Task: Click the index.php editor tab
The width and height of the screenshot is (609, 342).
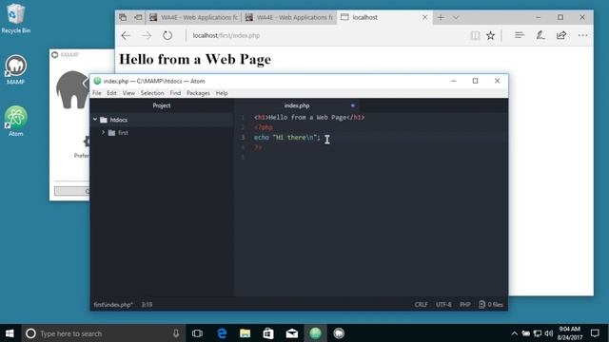Action: pyautogui.click(x=297, y=105)
